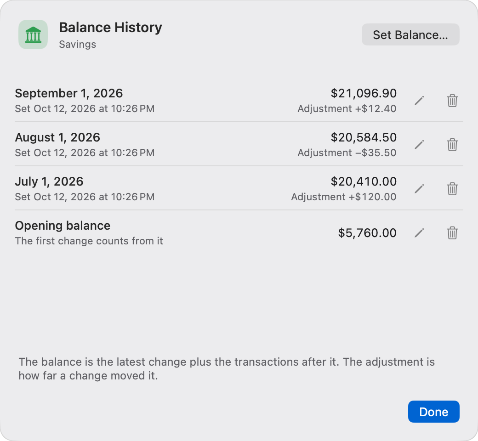
Task: Select the Opening balance label
Action: tap(63, 226)
